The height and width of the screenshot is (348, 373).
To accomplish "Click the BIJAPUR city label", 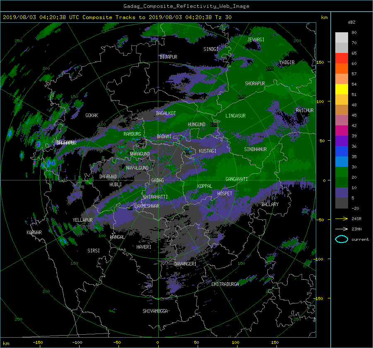I will tap(168, 57).
